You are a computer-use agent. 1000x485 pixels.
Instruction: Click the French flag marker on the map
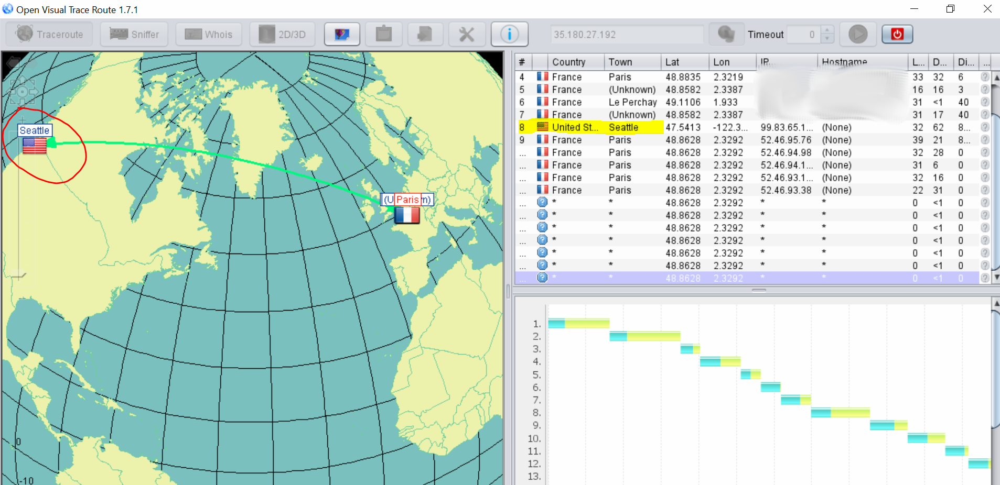click(407, 215)
